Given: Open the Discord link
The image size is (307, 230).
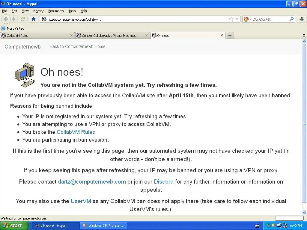Looking at the screenshot, I should point(164,182).
